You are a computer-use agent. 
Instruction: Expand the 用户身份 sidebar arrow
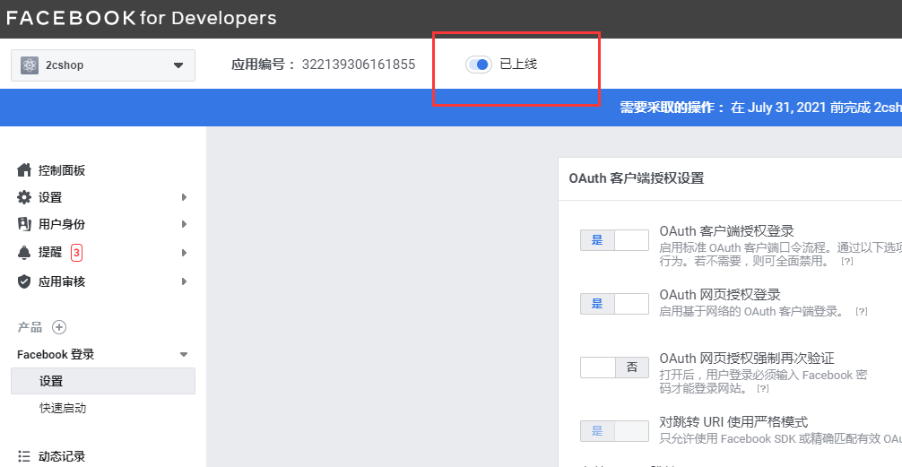184,224
